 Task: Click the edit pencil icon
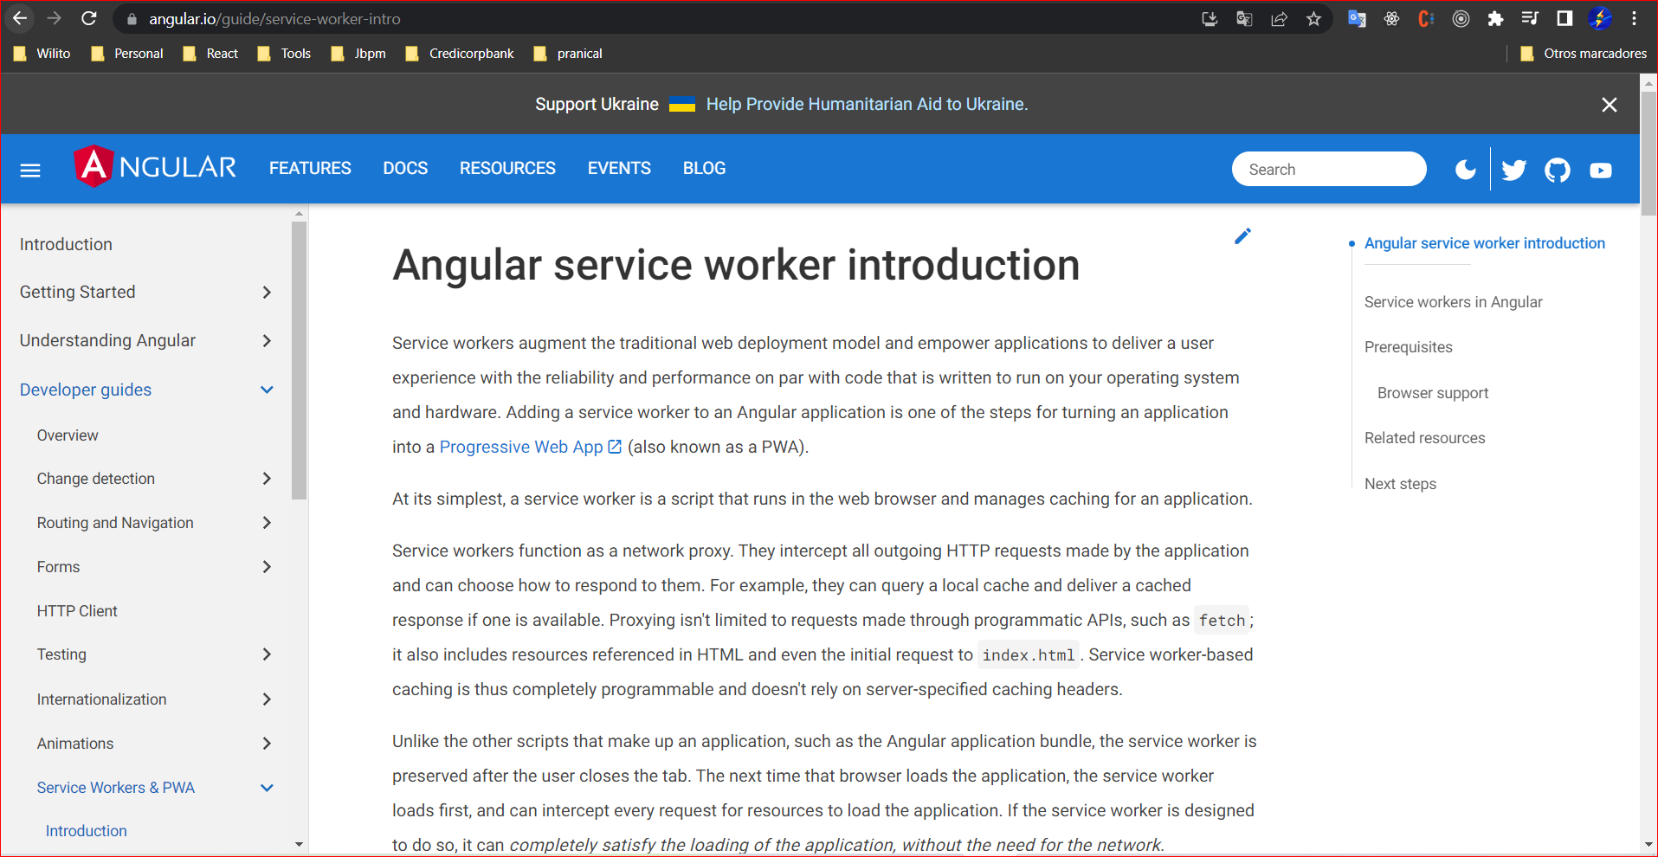[1242, 235]
